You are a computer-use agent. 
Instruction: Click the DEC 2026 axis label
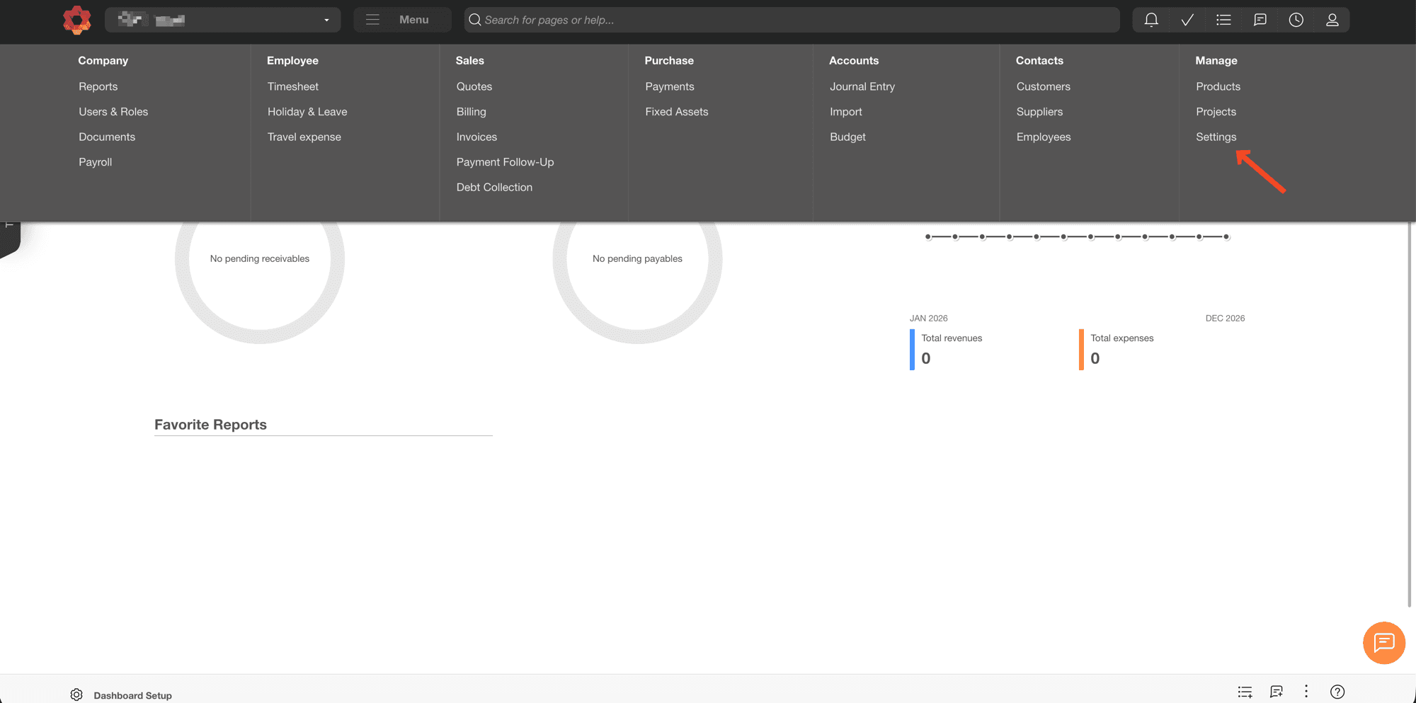click(x=1225, y=319)
